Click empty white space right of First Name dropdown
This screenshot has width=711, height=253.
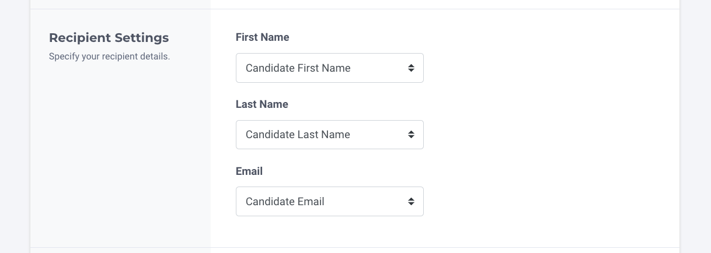pyautogui.click(x=549, y=68)
